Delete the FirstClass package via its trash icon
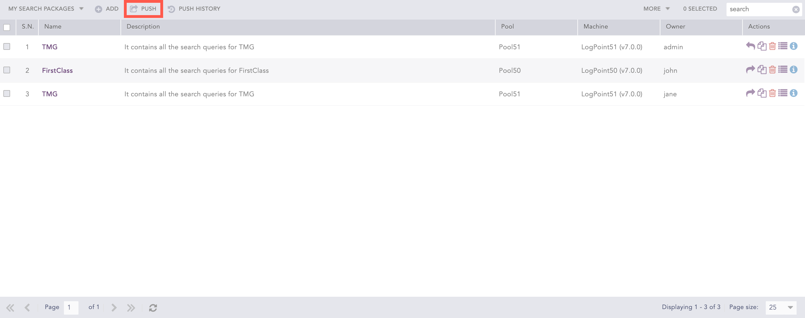805x318 pixels. (x=772, y=70)
